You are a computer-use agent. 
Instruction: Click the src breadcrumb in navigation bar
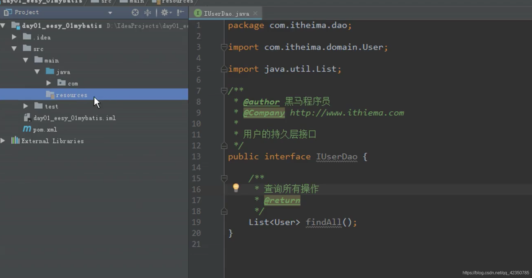click(101, 1)
